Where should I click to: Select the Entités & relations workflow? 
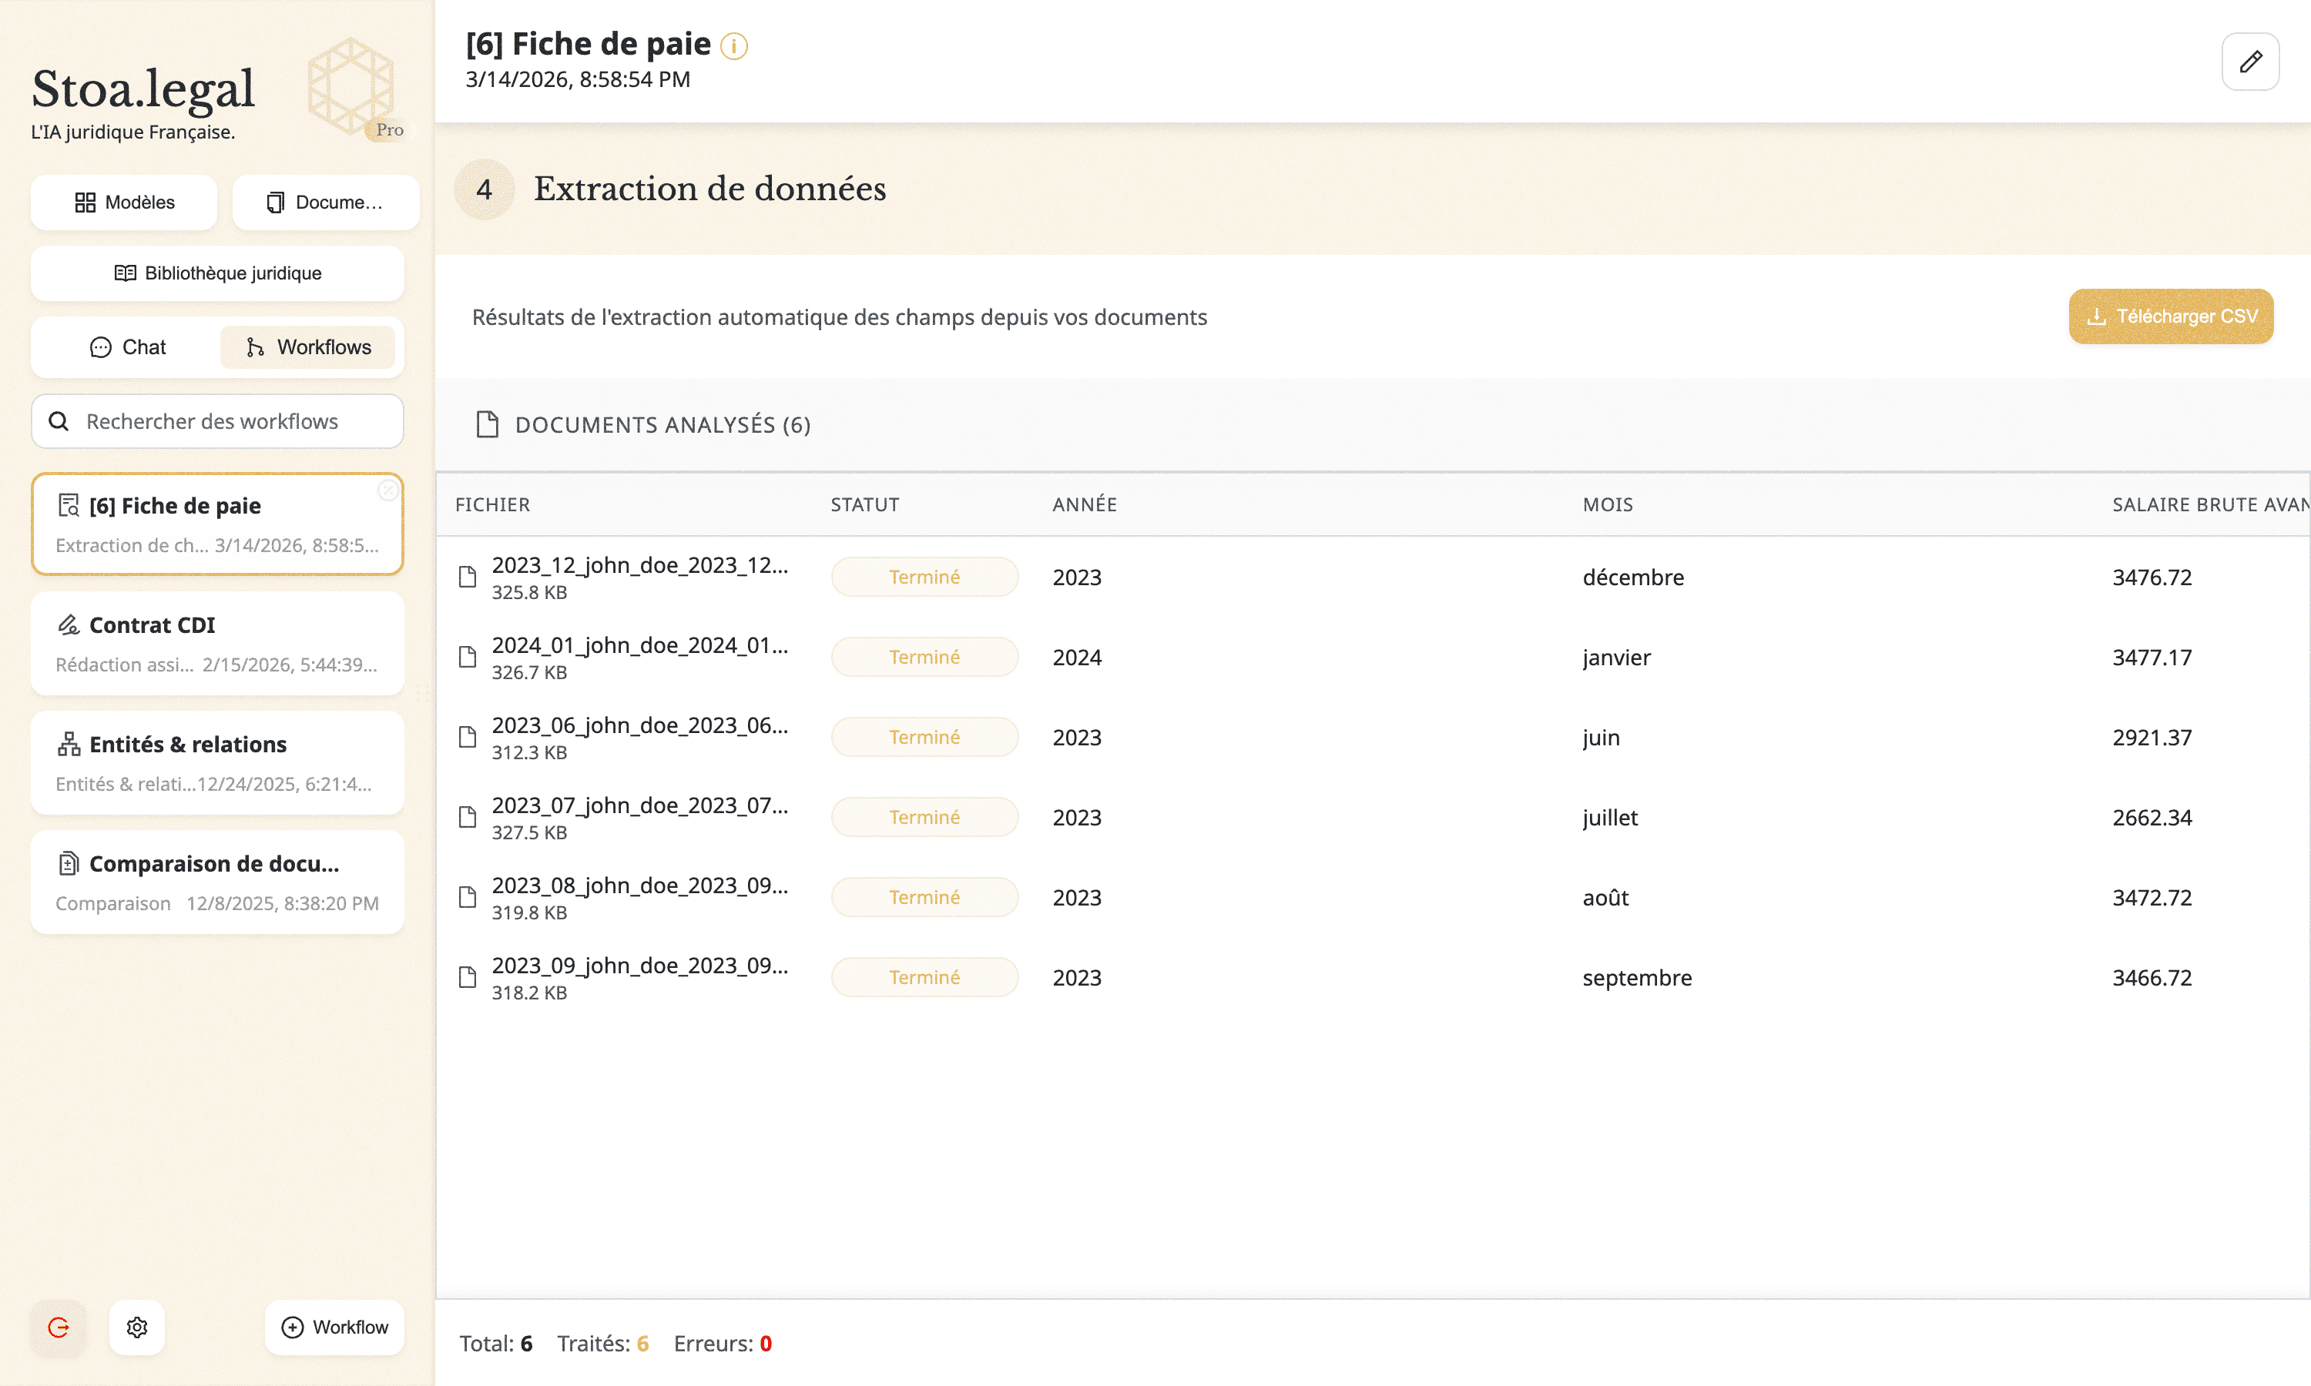click(218, 763)
